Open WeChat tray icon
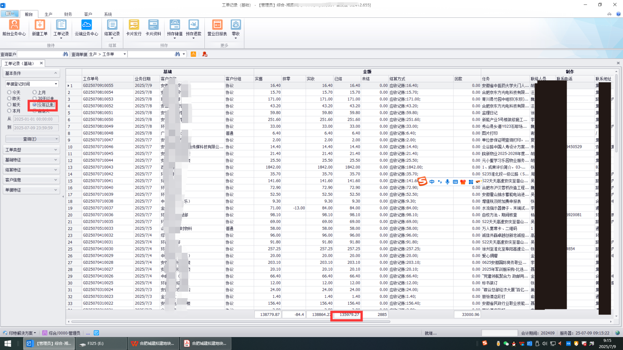The height and width of the screenshot is (350, 623). (x=506, y=344)
